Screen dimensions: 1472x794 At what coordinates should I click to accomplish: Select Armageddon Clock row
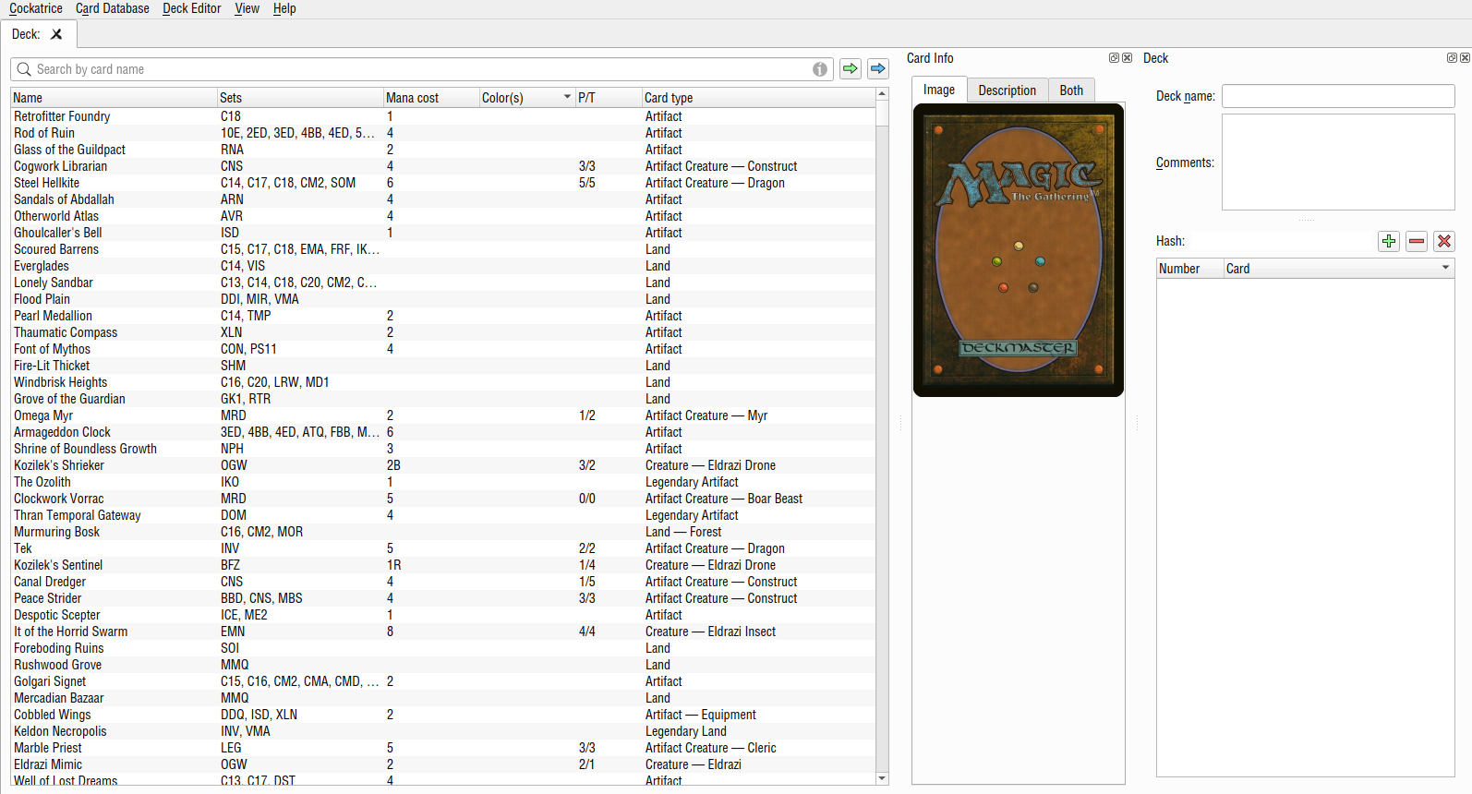pos(443,432)
